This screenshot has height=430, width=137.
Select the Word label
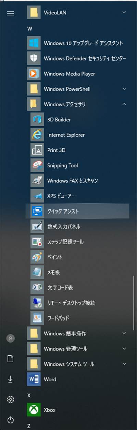50,379
